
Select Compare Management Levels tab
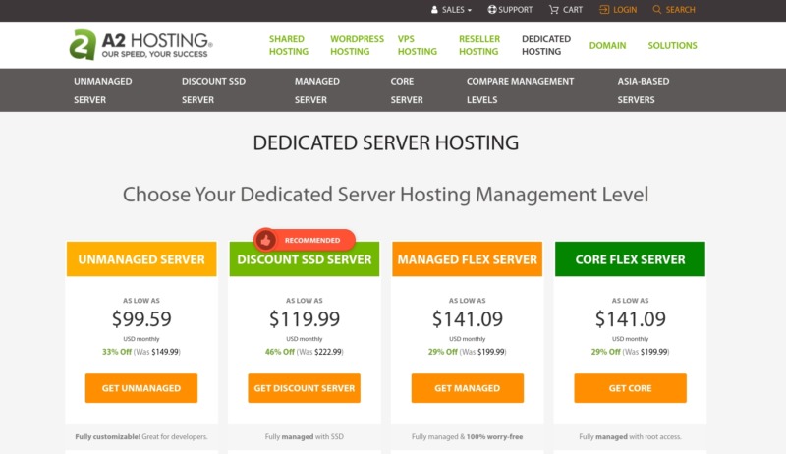pos(519,90)
